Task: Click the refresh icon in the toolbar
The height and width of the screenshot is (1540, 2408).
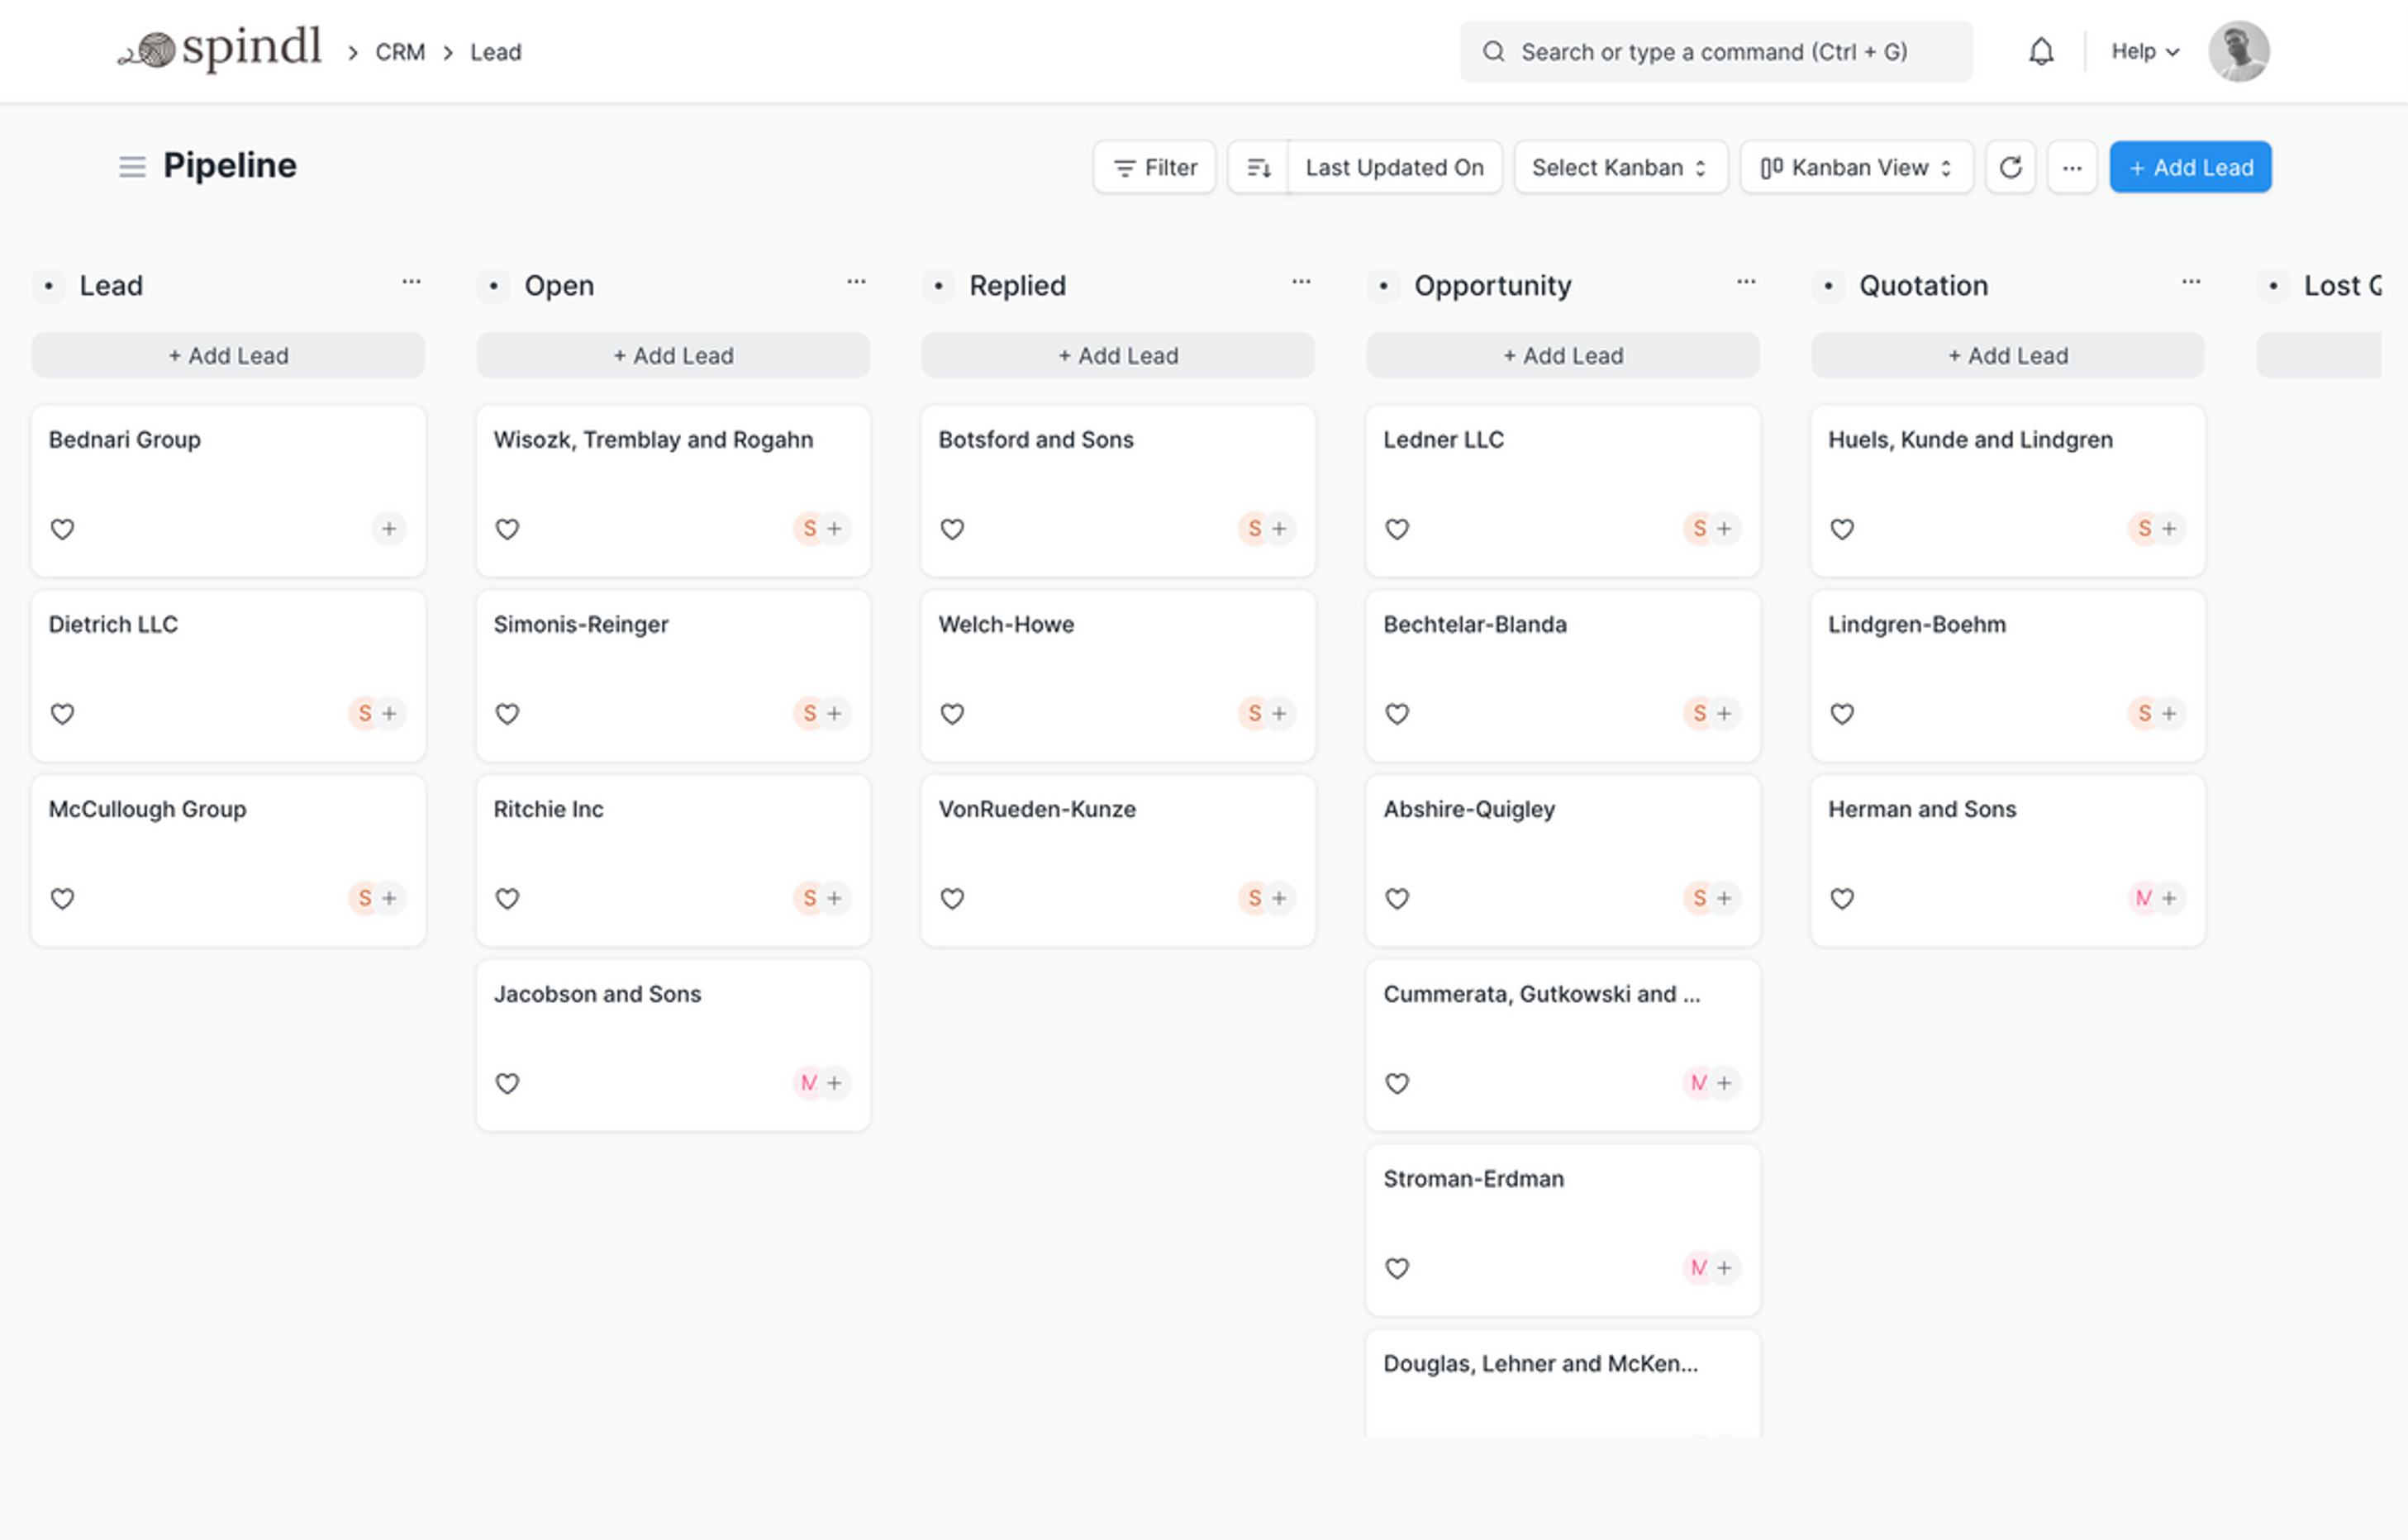Action: (x=2010, y=167)
